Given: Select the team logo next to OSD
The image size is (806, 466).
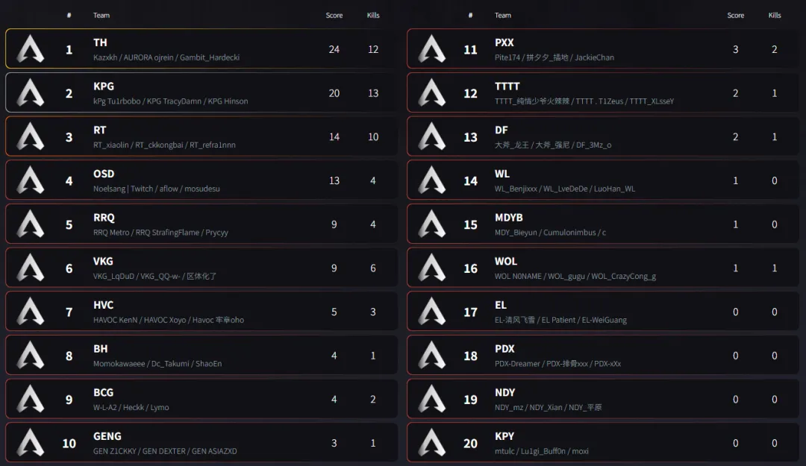Looking at the screenshot, I should 31,180.
